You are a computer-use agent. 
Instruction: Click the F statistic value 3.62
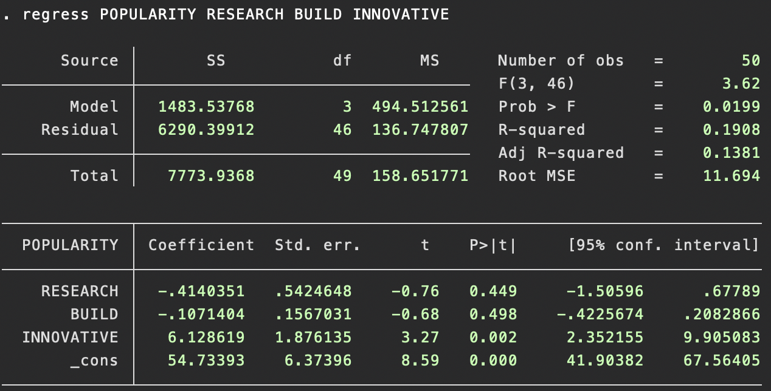(x=741, y=84)
